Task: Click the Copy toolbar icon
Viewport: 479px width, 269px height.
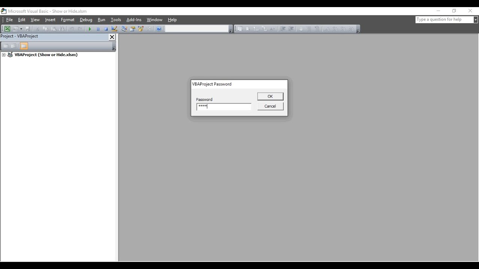Action: click(x=45, y=29)
